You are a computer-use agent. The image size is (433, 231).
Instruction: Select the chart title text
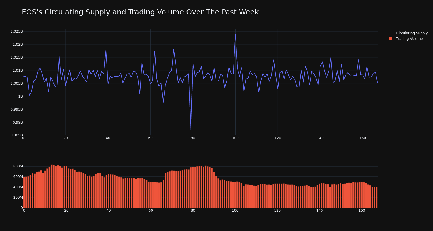click(140, 12)
